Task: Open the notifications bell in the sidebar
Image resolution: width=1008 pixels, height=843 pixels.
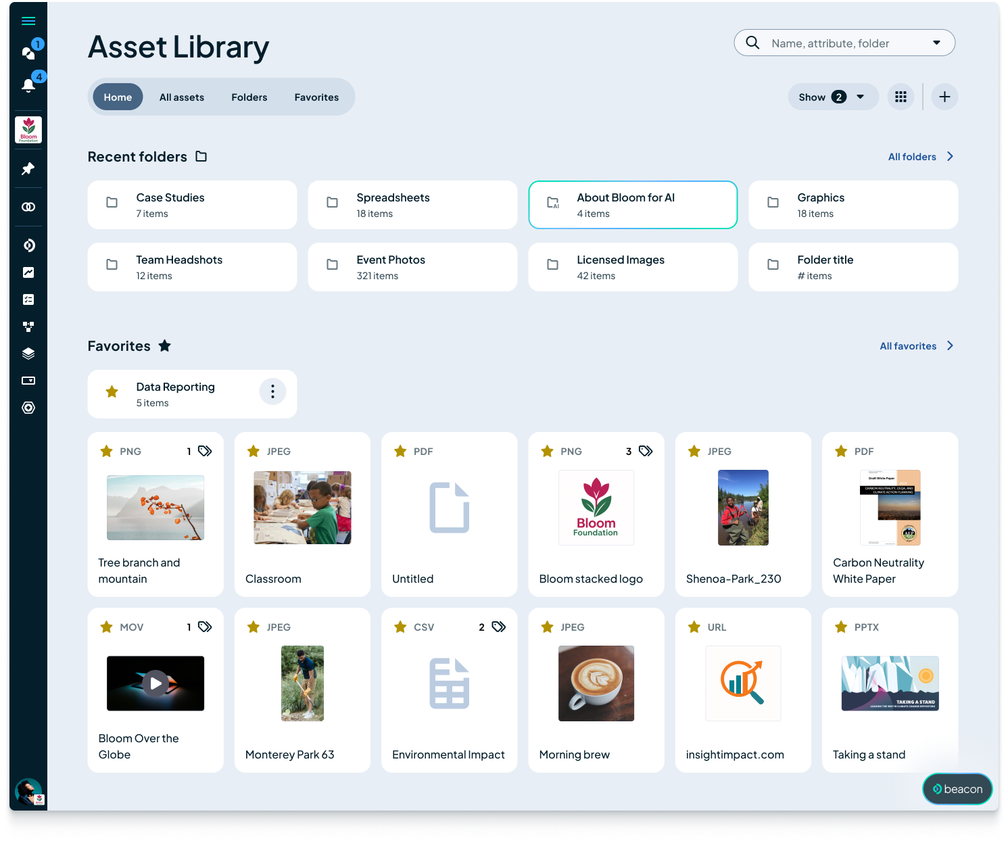Action: (x=28, y=85)
